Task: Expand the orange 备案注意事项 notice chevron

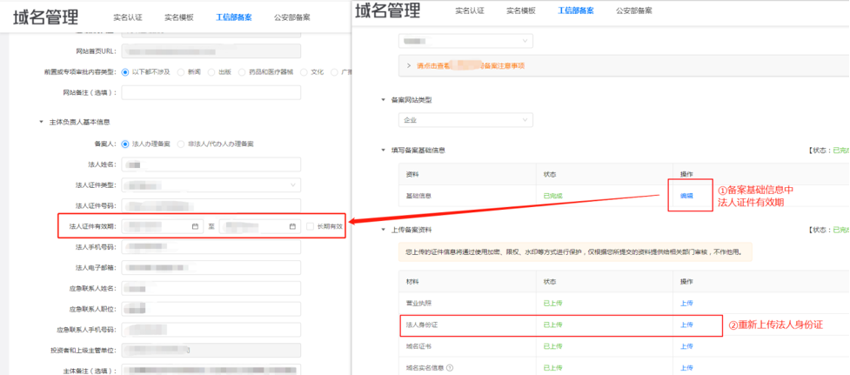Action: pyautogui.click(x=409, y=65)
